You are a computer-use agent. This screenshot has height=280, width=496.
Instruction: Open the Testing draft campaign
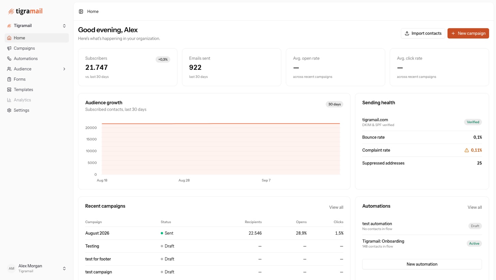point(214,246)
